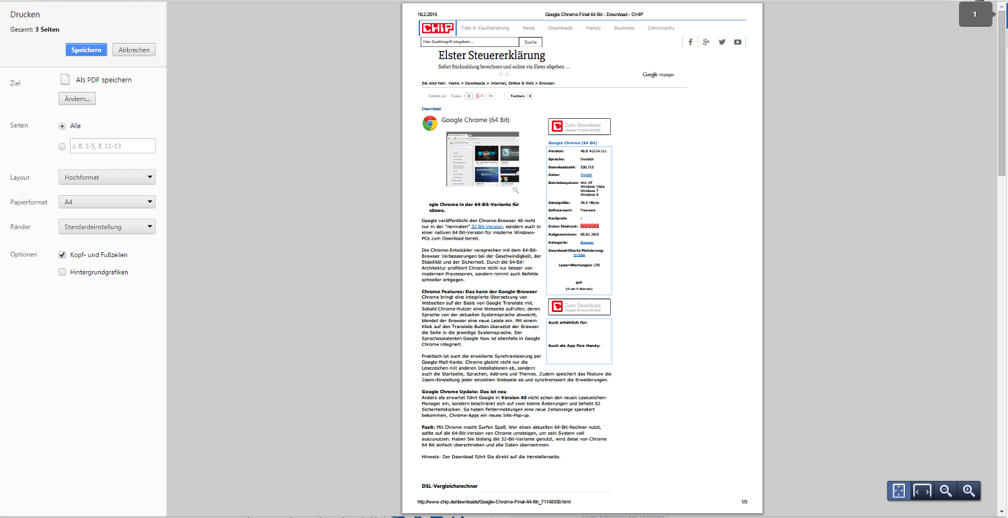
Task: Enable the Hintergrundgrafiken checkbox
Action: (62, 272)
